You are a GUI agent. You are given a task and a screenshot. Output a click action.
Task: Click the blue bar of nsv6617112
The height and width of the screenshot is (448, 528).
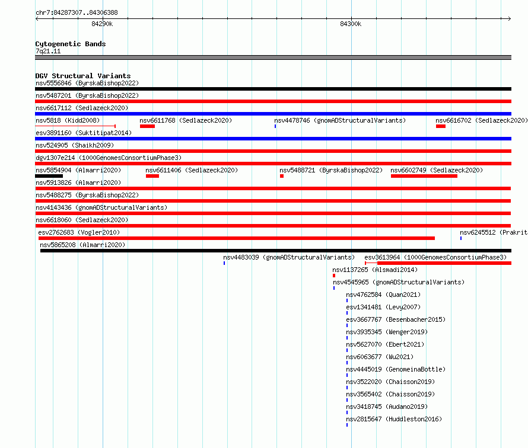pyautogui.click(x=273, y=114)
